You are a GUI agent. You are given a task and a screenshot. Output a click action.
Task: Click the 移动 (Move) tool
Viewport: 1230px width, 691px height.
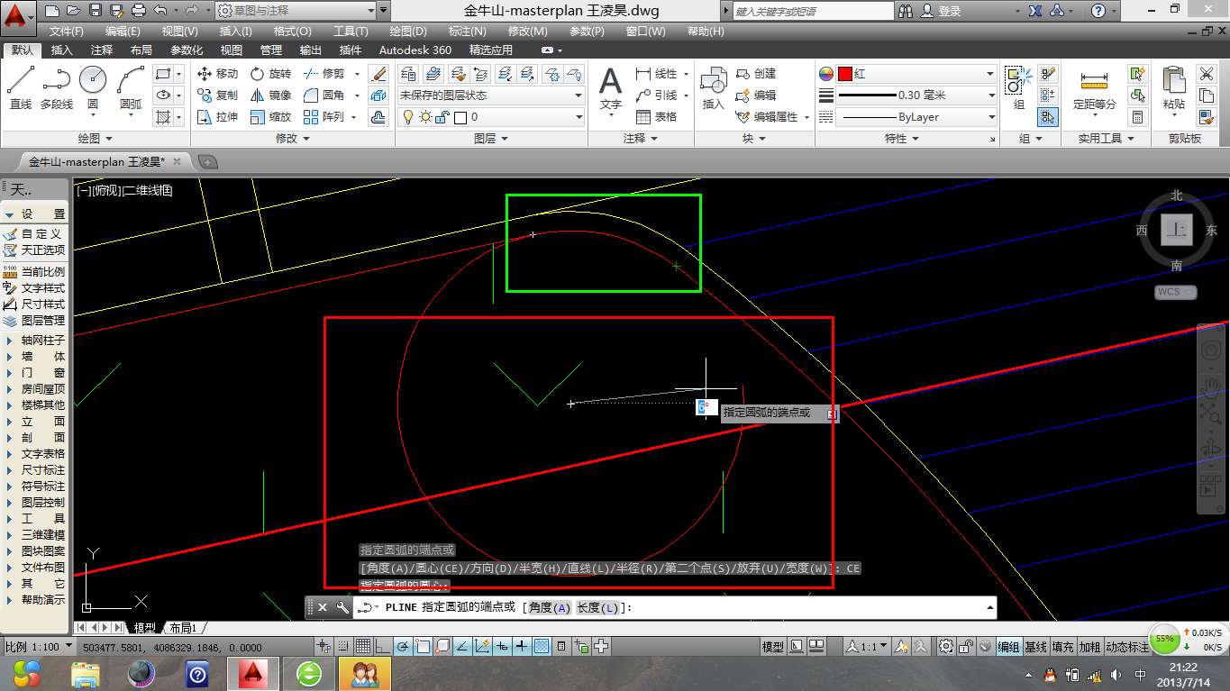pyautogui.click(x=217, y=74)
